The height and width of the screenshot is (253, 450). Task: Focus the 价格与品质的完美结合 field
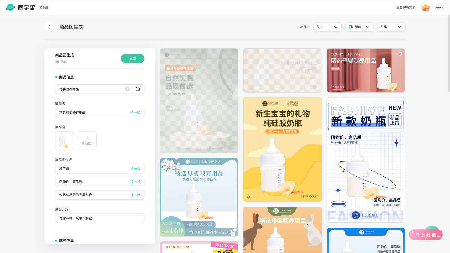[100, 195]
